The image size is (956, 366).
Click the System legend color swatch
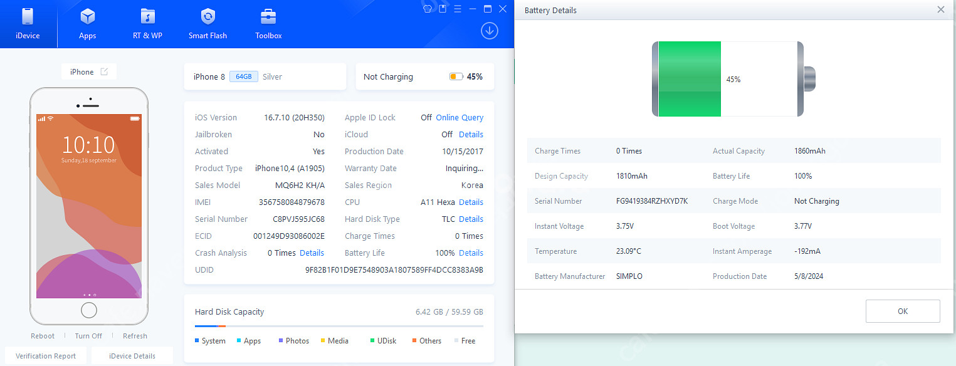(197, 341)
